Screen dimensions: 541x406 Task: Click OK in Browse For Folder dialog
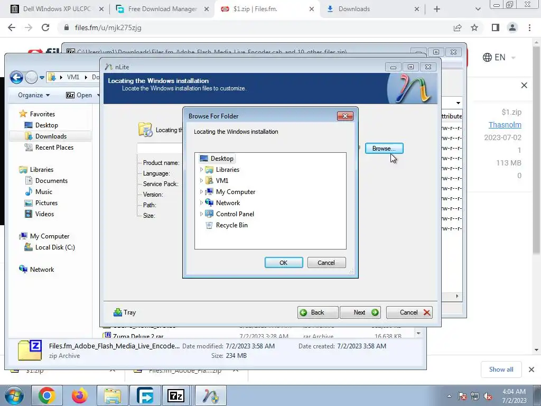click(284, 263)
